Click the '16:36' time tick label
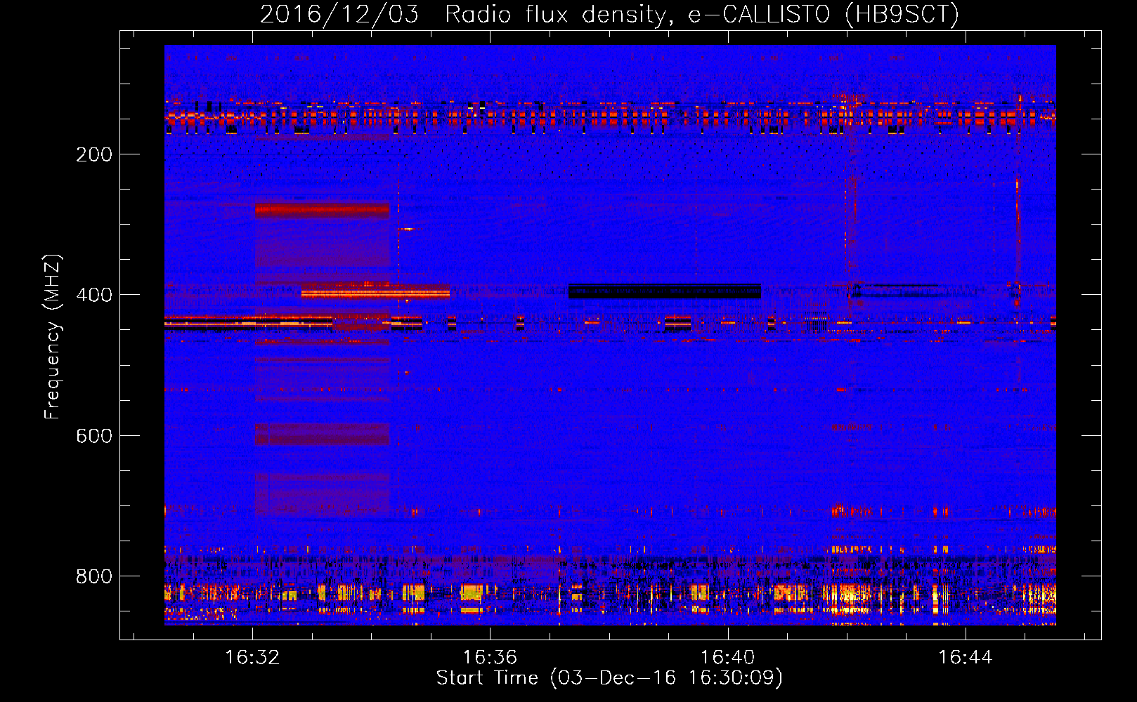This screenshot has height=702, width=1137. click(x=490, y=657)
